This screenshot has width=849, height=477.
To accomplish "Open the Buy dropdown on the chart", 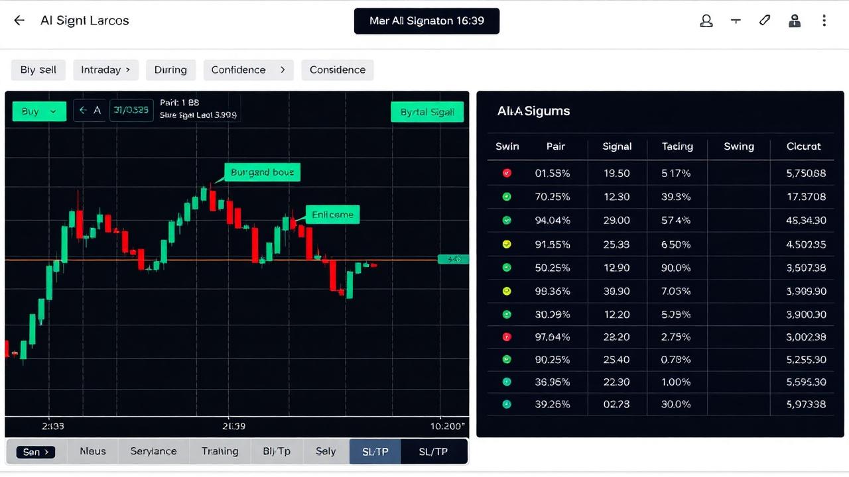I will pyautogui.click(x=38, y=111).
